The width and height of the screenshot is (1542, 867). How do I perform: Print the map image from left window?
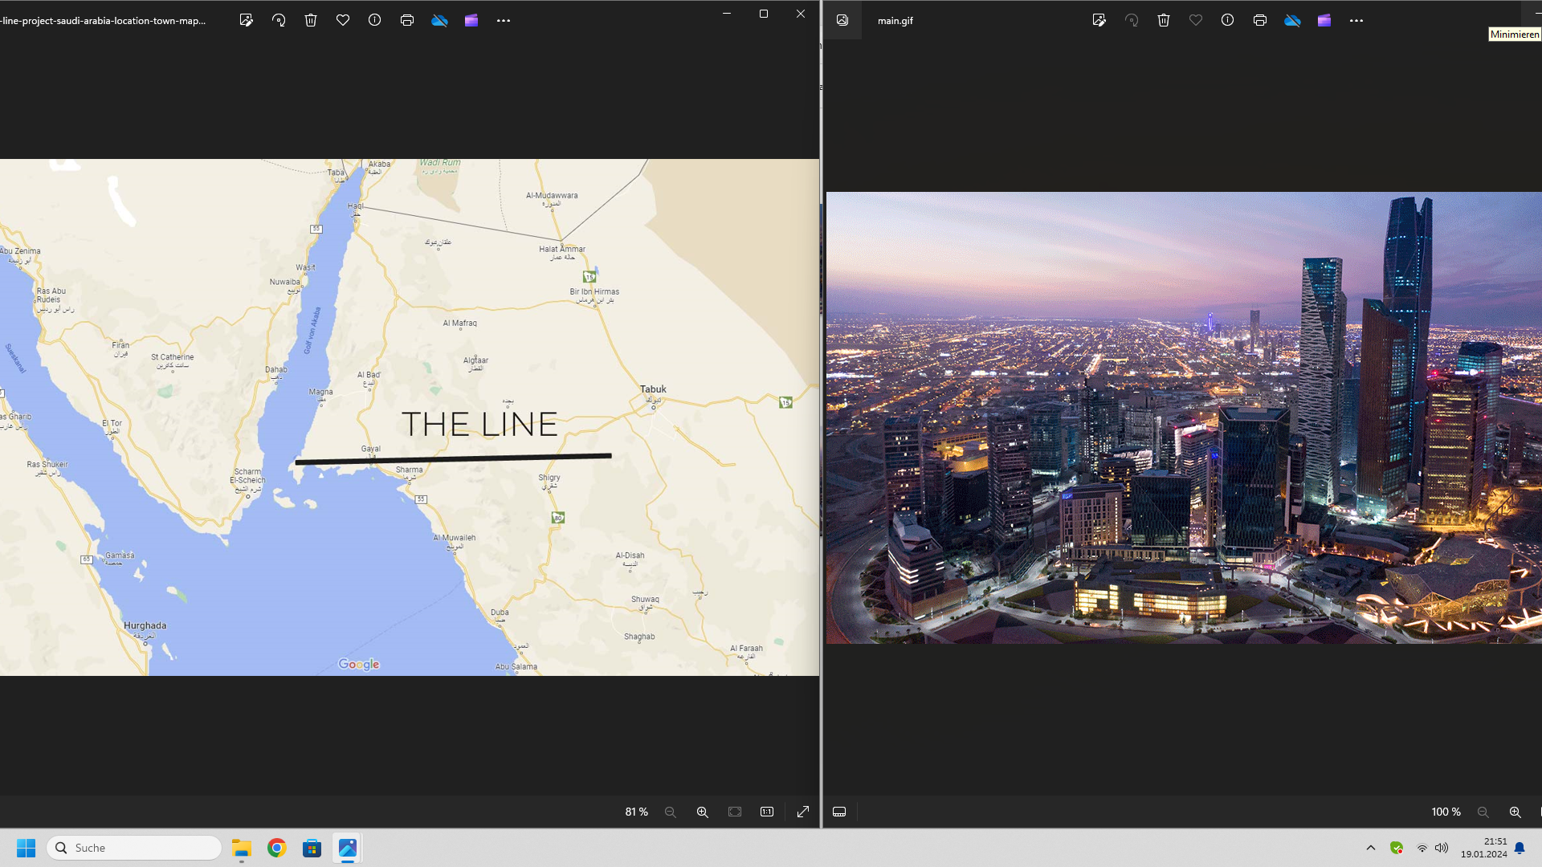pyautogui.click(x=407, y=21)
